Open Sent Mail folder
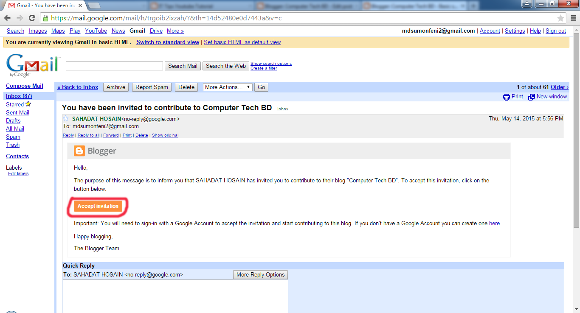 pyautogui.click(x=17, y=112)
